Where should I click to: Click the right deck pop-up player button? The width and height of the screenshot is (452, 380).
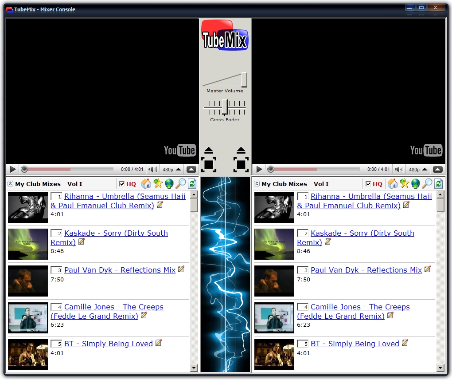click(x=438, y=170)
